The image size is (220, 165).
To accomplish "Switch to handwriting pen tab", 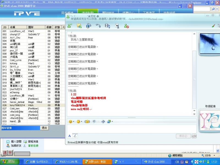I will point(75,136).
